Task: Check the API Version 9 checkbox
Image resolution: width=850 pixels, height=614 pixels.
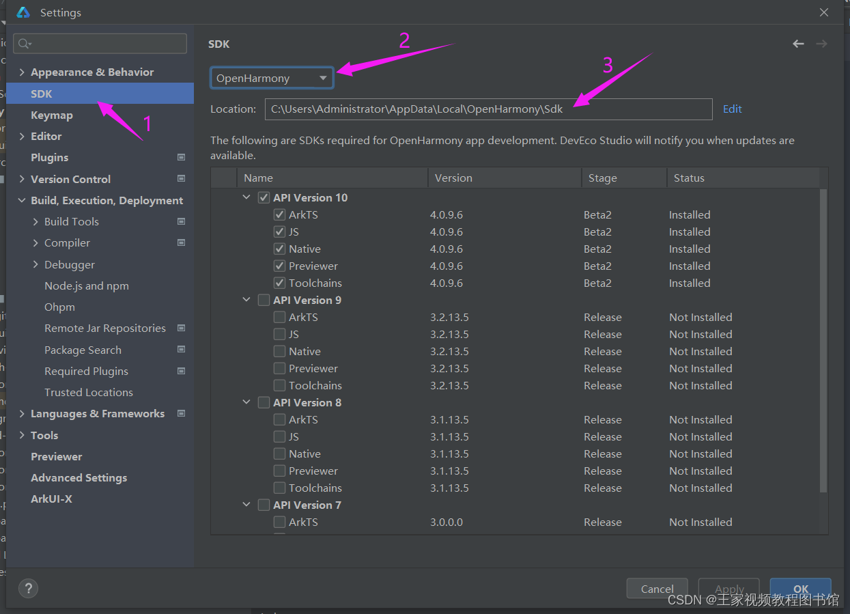Action: tap(264, 300)
